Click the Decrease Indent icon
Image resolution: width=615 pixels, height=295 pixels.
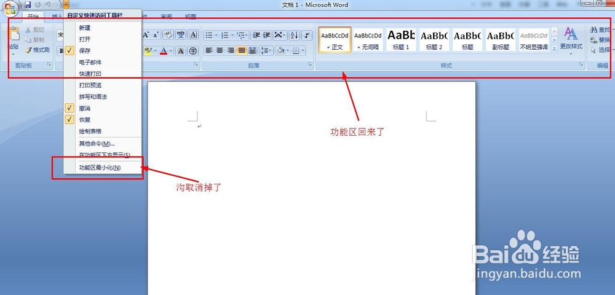(256, 35)
